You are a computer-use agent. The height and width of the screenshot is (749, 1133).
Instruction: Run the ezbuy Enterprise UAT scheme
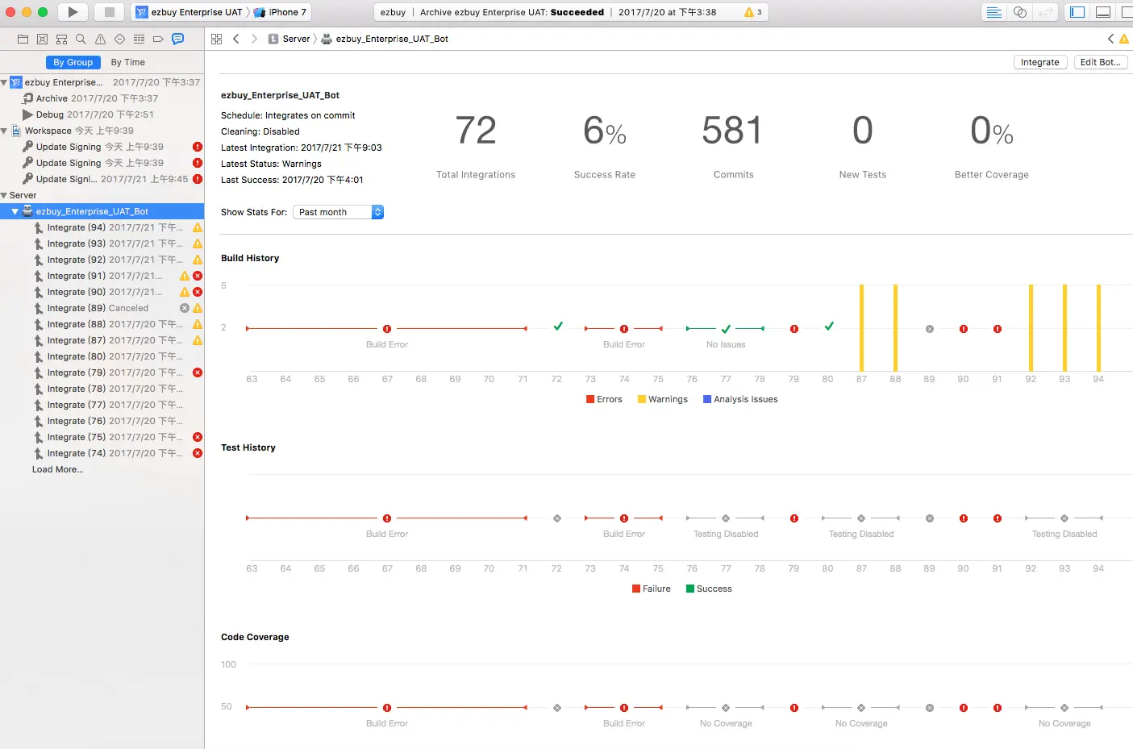click(x=73, y=12)
